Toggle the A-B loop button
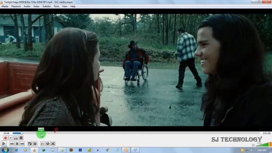Viewport: 272px width, 153px height. pos(16,138)
